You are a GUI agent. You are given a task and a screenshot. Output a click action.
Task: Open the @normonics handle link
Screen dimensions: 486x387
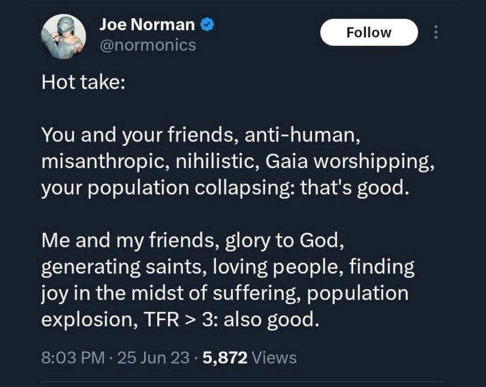click(x=147, y=45)
